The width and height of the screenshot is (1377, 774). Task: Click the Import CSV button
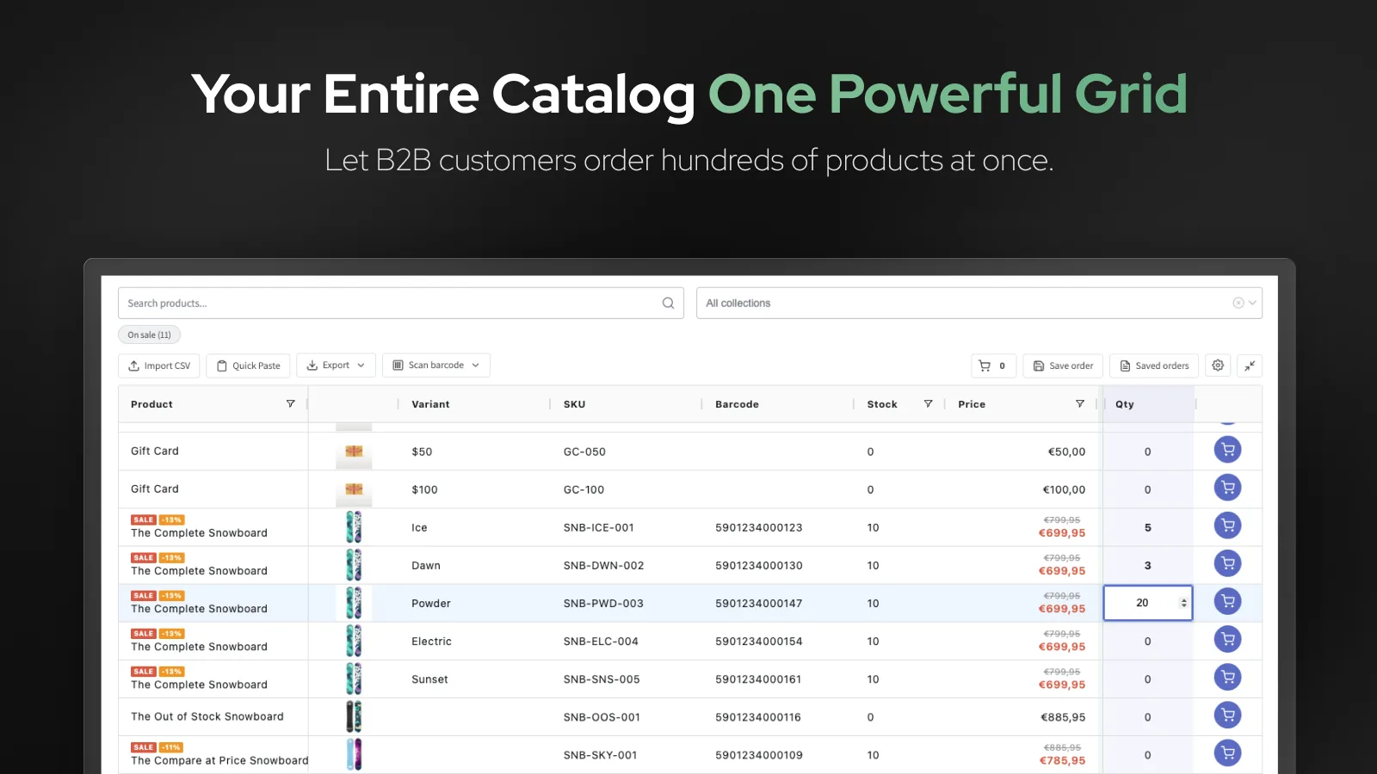click(x=159, y=365)
